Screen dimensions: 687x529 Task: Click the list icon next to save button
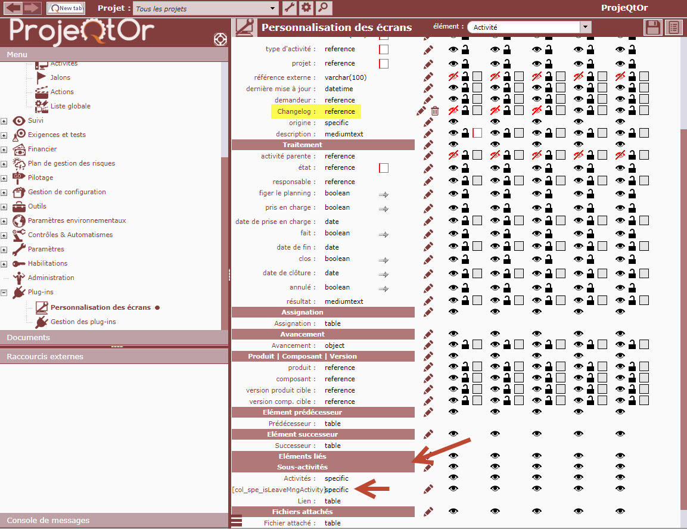tap(674, 27)
